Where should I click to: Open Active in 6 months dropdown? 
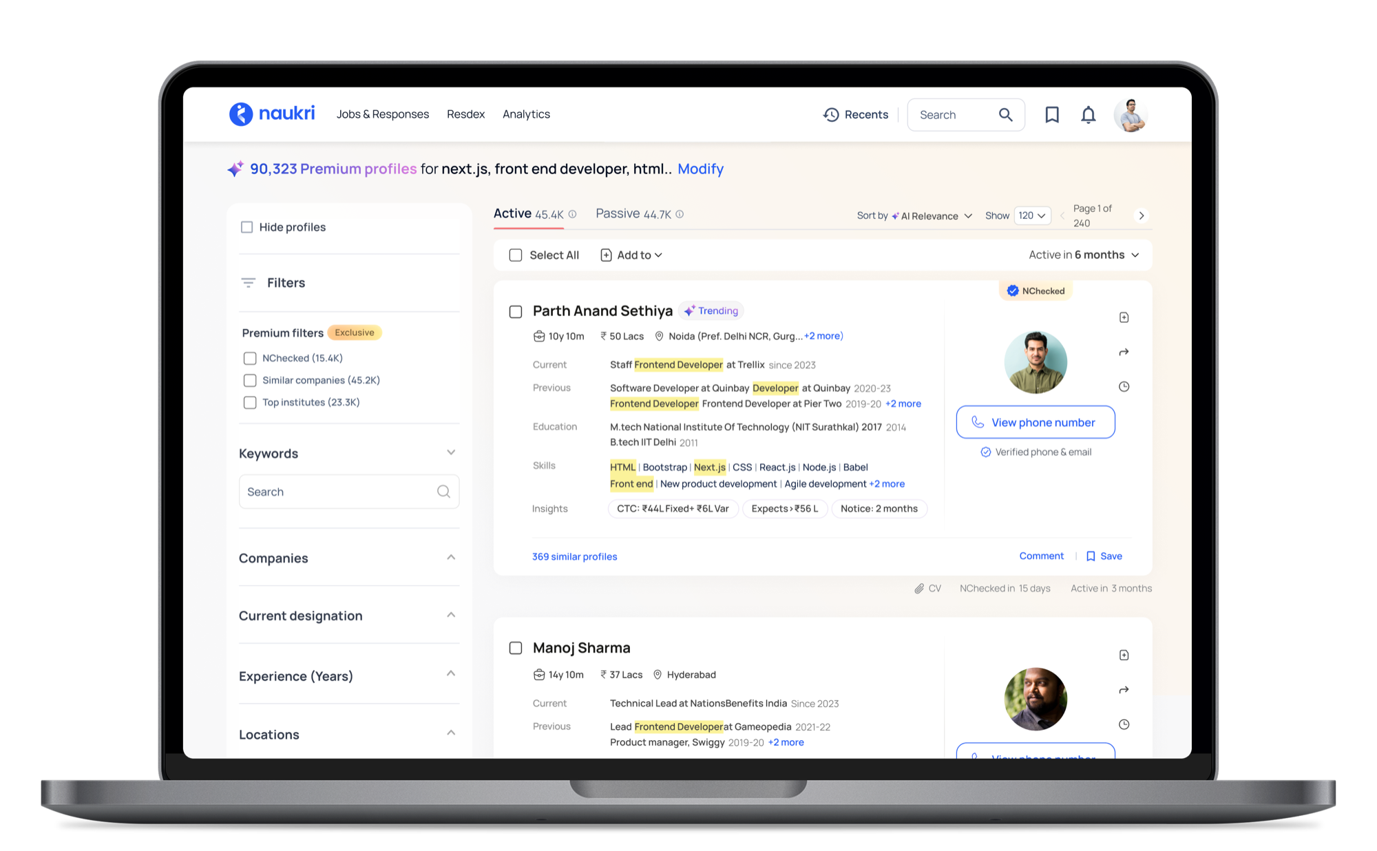point(1084,255)
